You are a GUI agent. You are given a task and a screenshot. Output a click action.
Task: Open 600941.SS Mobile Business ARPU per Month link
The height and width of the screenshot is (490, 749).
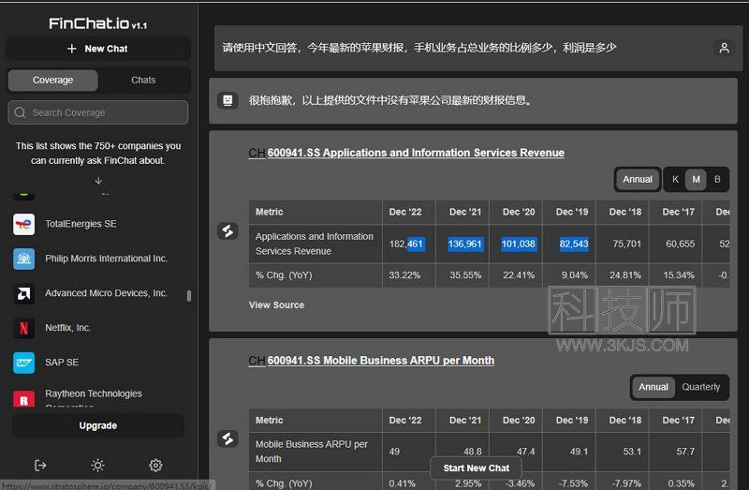[381, 361]
